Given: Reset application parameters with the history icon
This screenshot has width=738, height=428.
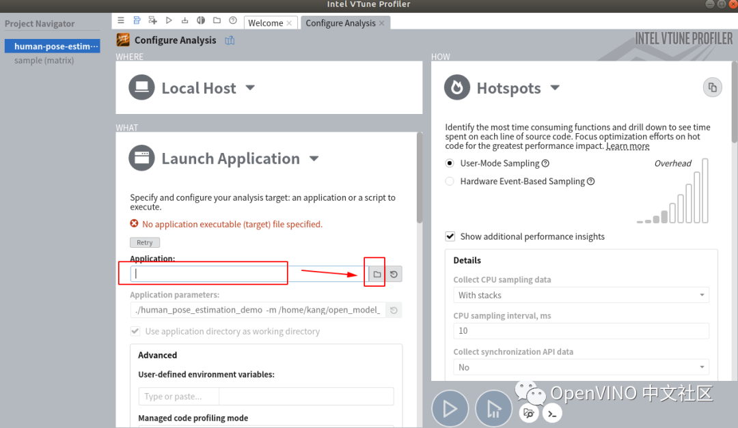Looking at the screenshot, I should 394,311.
